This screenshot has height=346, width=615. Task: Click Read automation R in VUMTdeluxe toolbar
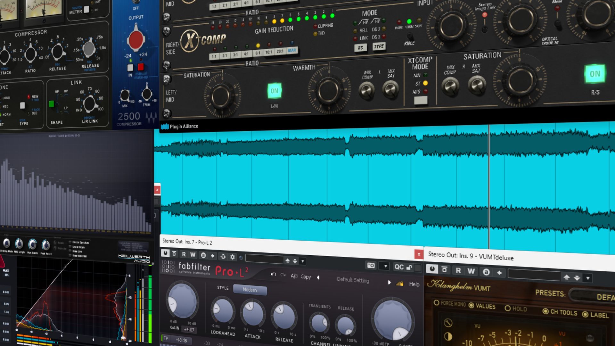click(458, 270)
